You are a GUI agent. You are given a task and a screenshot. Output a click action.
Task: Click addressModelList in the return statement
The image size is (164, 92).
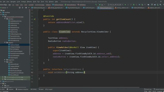[66, 22]
